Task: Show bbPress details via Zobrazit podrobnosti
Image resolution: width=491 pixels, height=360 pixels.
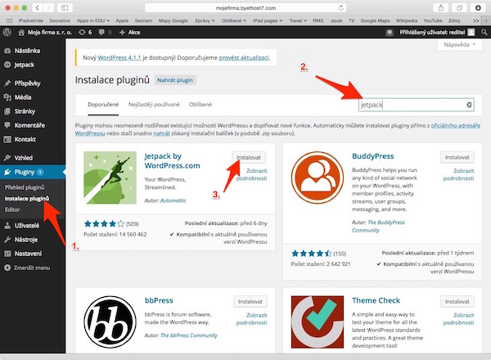Action: pyautogui.click(x=252, y=319)
